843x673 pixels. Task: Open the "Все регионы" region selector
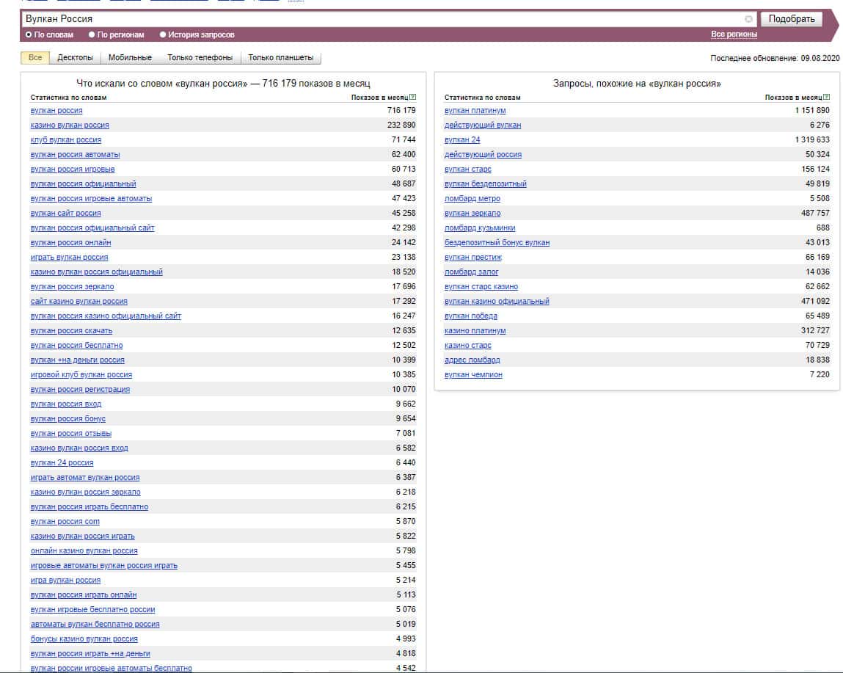click(x=734, y=34)
